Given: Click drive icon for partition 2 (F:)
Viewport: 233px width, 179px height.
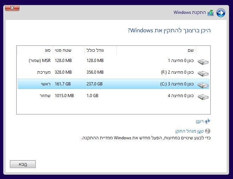Looking at the screenshot, I should pos(203,73).
